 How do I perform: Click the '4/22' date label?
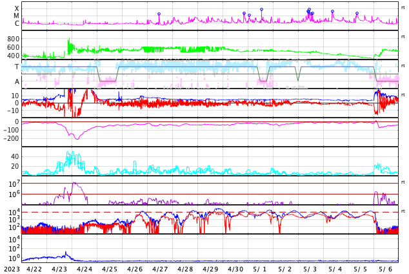pos(34,269)
